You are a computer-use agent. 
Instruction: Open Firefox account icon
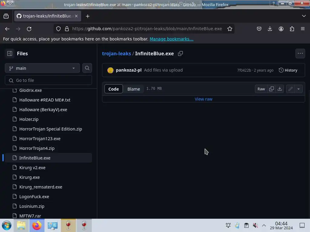click(281, 29)
